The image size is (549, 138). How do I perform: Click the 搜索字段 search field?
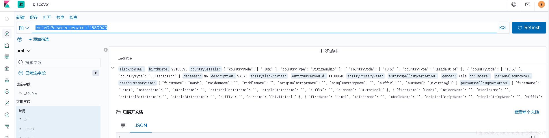58,62
